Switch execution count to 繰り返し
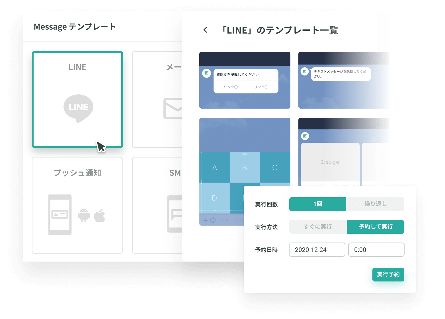The image size is (445, 319). coord(376,204)
